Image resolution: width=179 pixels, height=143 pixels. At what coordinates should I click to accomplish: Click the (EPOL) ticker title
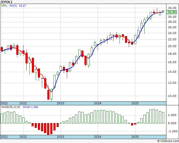[x=6, y=2]
